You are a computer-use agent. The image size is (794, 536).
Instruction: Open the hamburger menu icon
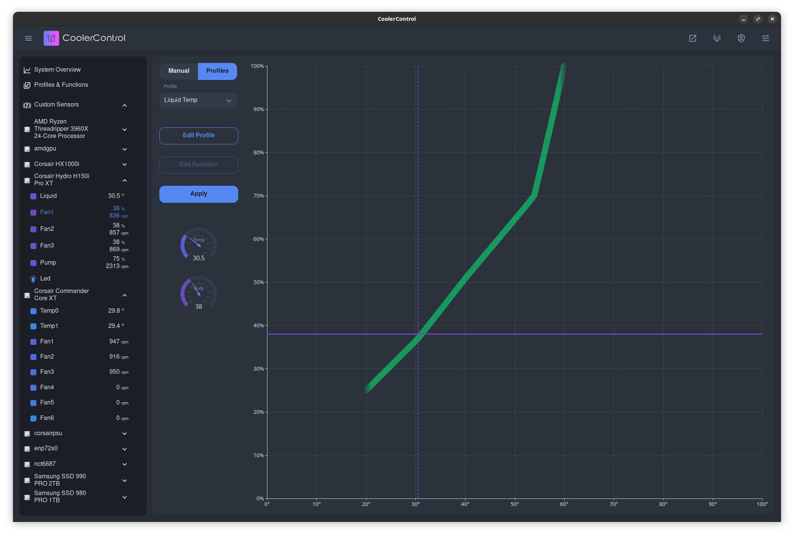[28, 38]
